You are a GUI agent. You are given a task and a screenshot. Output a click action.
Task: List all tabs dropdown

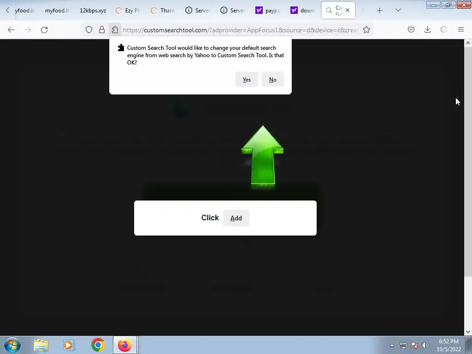tap(398, 10)
